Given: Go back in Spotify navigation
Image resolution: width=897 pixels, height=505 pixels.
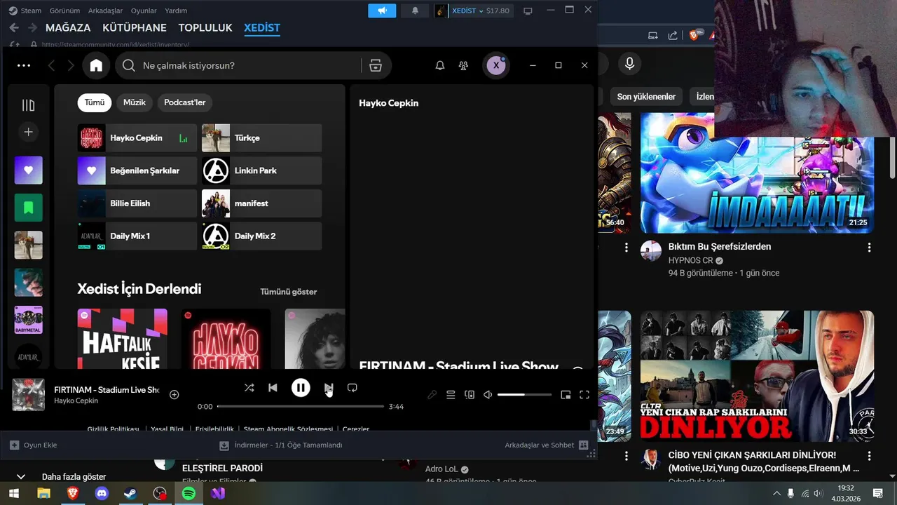Looking at the screenshot, I should click(x=51, y=65).
